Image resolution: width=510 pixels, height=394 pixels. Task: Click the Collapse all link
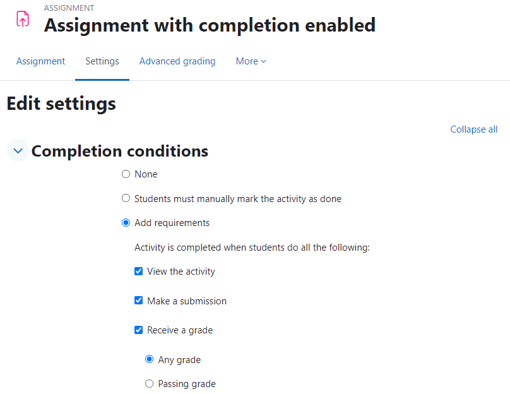click(473, 129)
